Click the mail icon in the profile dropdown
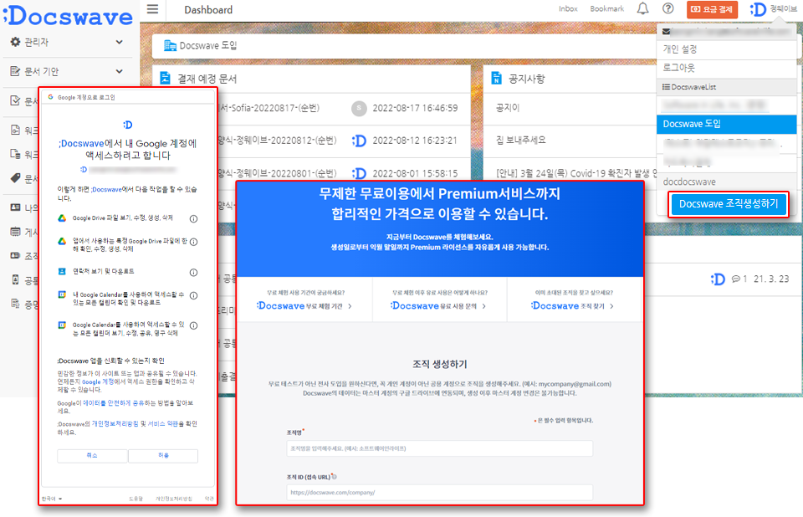This screenshot has width=803, height=517. (667, 32)
